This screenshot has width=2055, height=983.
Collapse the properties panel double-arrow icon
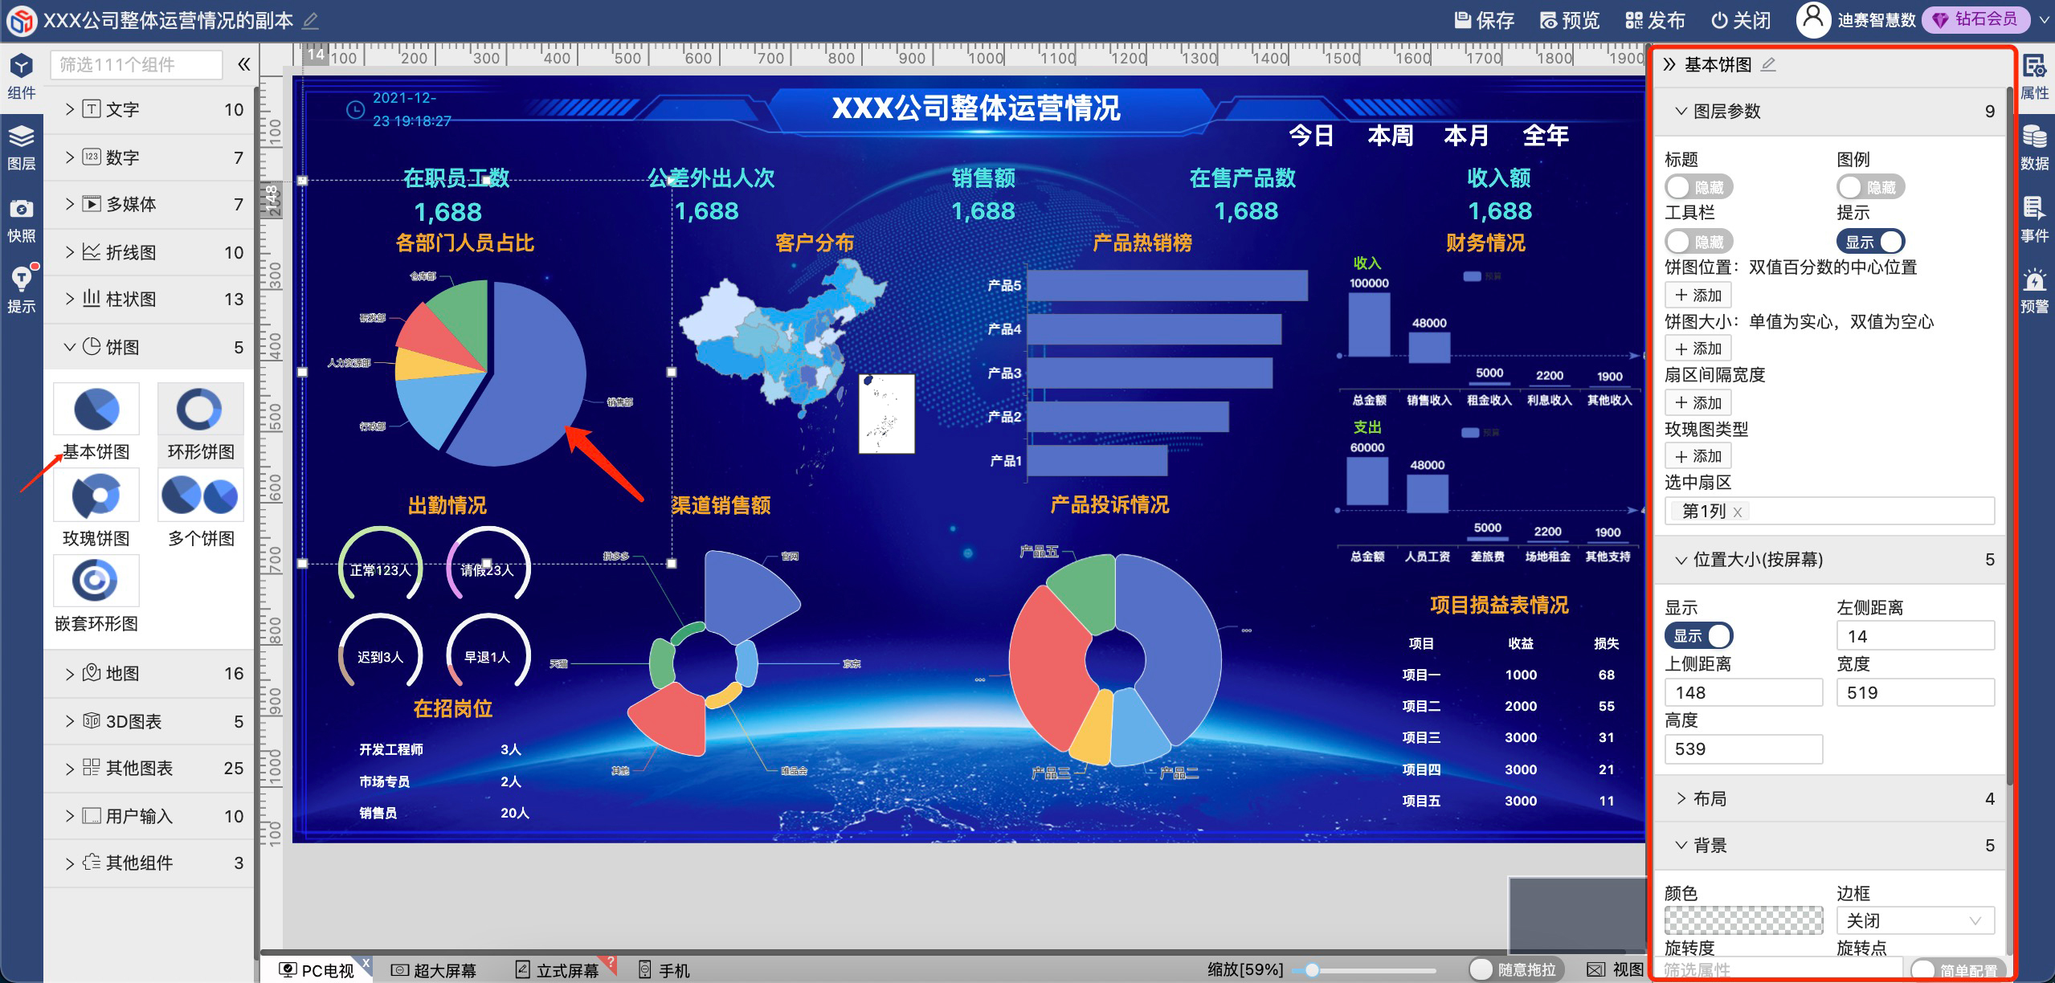(1669, 64)
